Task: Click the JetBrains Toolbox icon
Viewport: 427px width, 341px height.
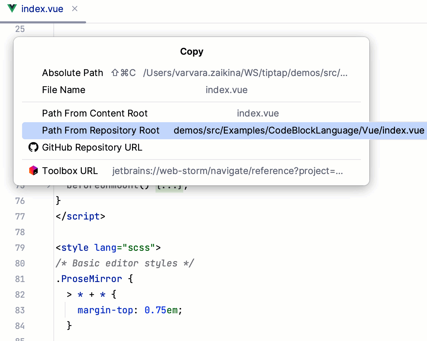Action: click(x=33, y=171)
